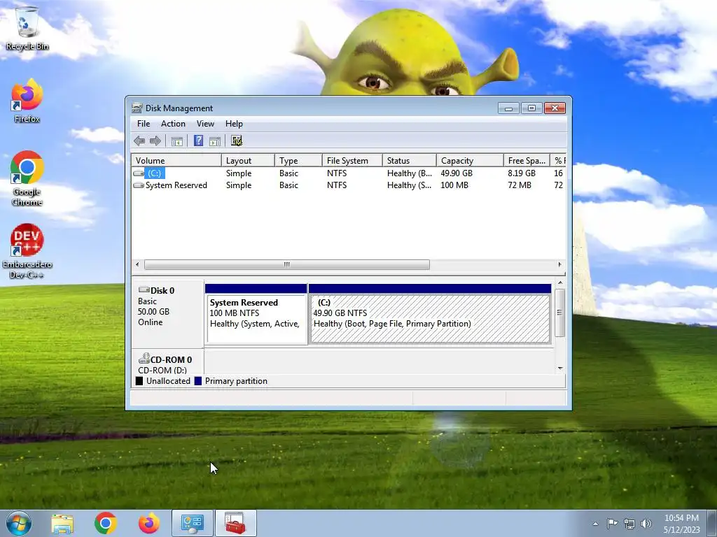The width and height of the screenshot is (717, 537).
Task: Open the blue Help toolbar icon
Action: [198, 141]
